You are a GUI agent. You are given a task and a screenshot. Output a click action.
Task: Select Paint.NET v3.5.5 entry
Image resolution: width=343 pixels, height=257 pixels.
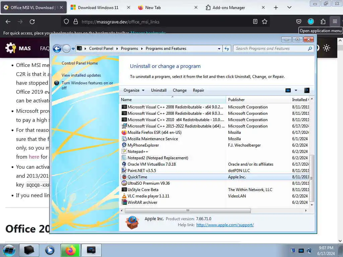pyautogui.click(x=215, y=170)
